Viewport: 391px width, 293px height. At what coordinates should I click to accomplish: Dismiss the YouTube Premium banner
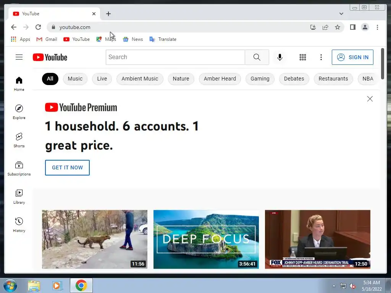[x=370, y=99]
